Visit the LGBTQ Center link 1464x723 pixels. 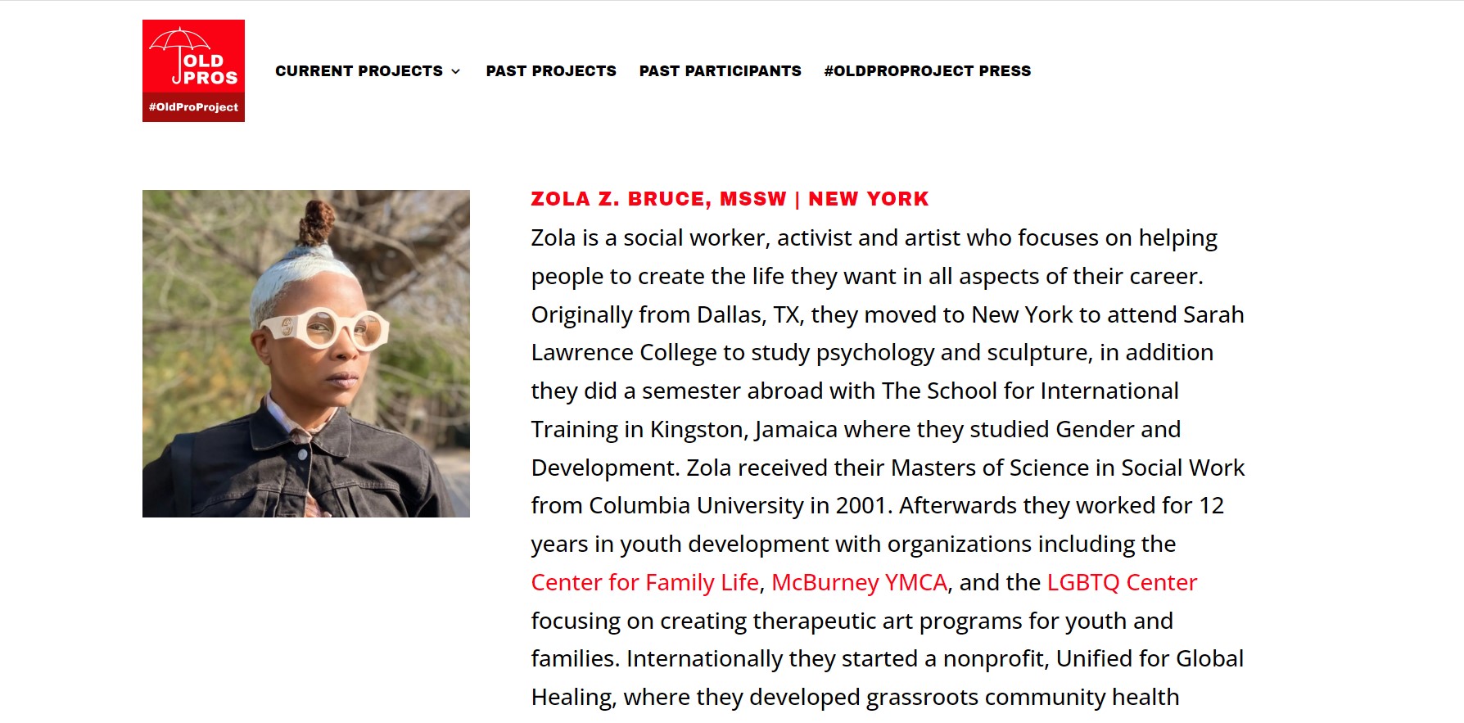[1122, 582]
